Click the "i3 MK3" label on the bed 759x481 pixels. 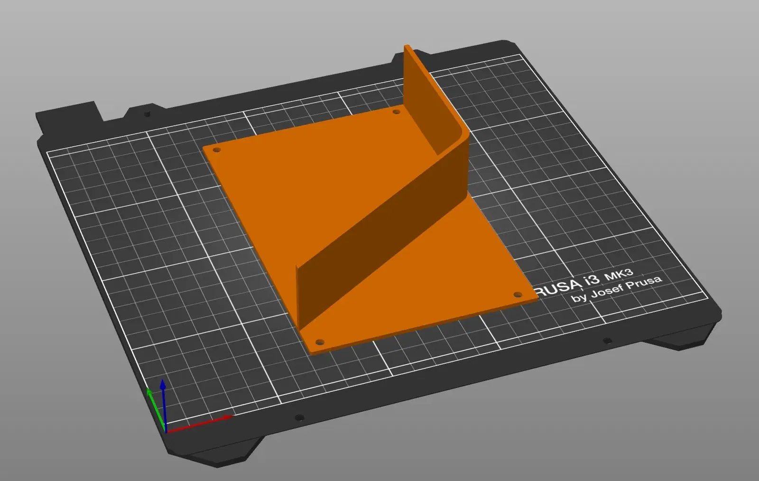[609, 276]
